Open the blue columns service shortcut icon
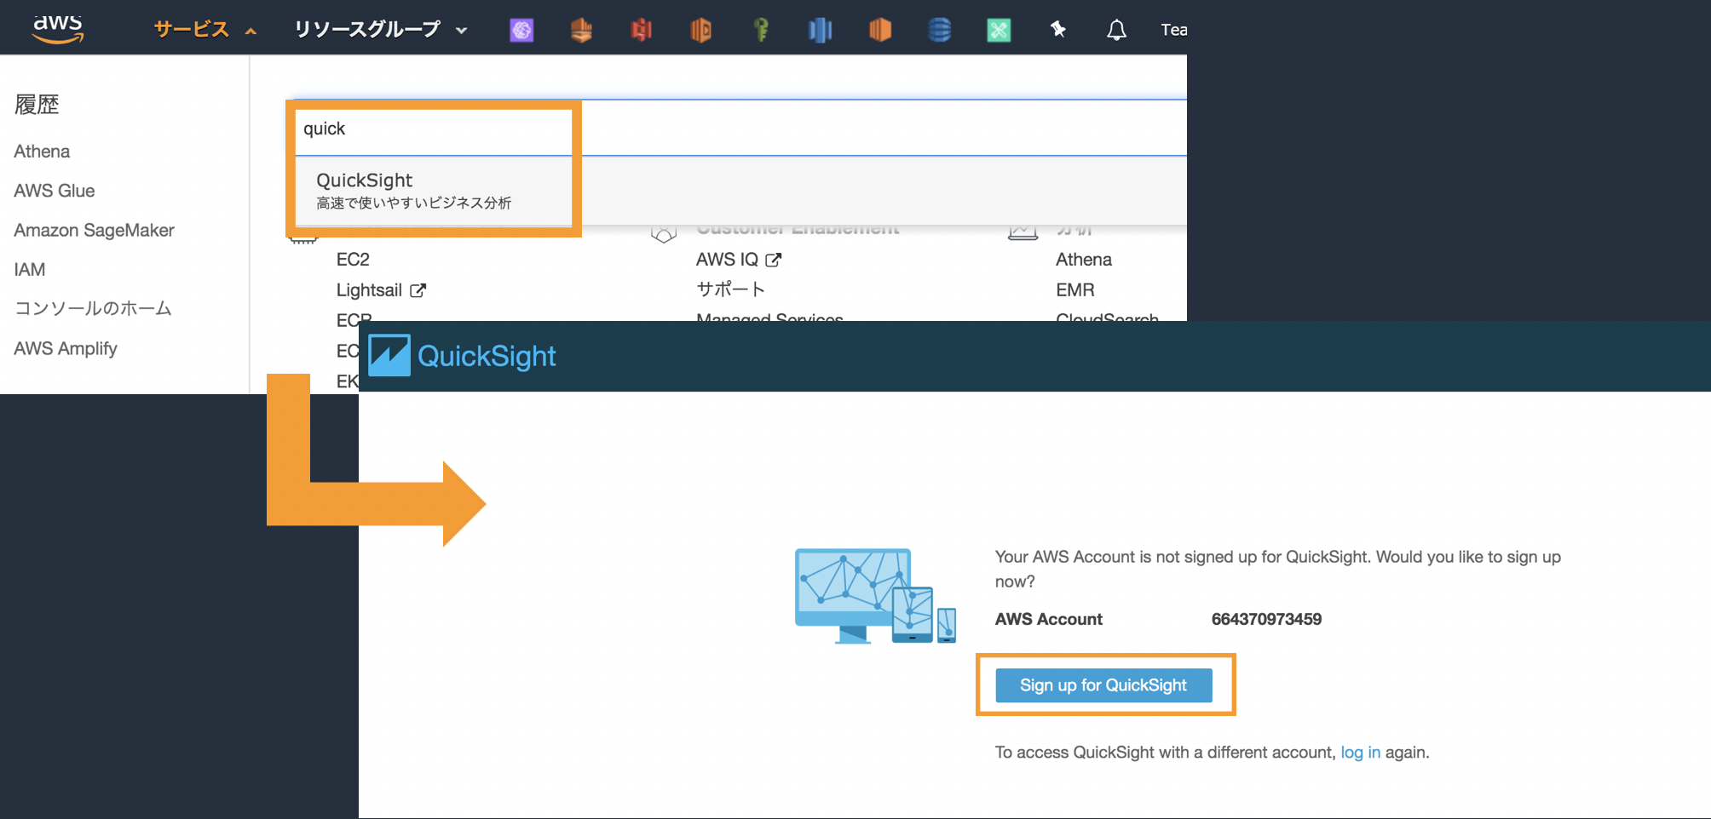The image size is (1711, 819). coord(820,30)
